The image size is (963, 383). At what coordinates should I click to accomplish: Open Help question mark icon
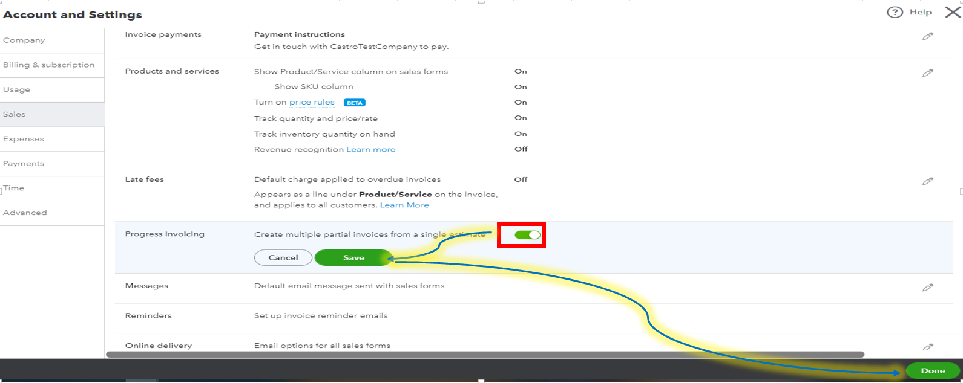895,12
